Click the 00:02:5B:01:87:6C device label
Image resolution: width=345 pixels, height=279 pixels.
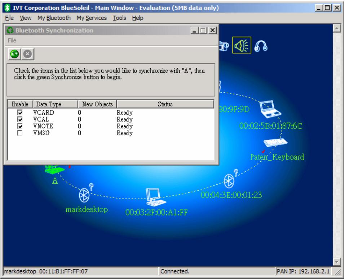point(271,126)
